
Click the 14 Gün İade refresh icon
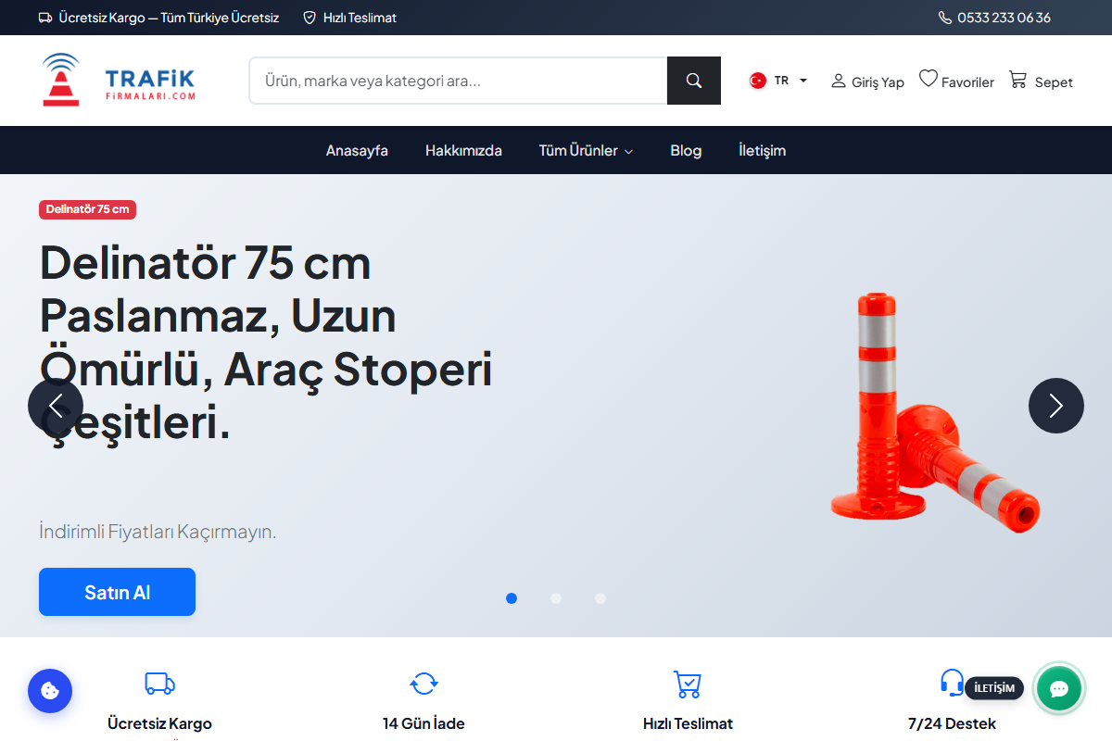[423, 684]
